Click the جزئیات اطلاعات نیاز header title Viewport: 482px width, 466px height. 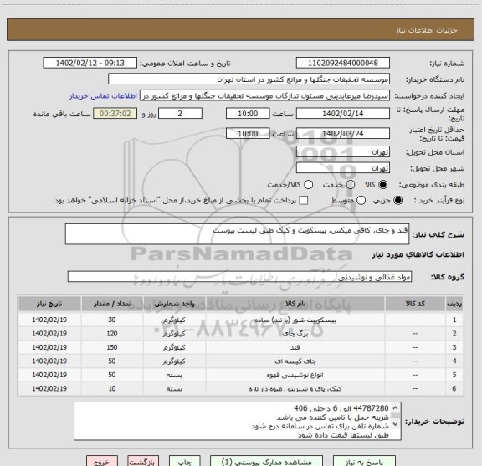coord(427,30)
